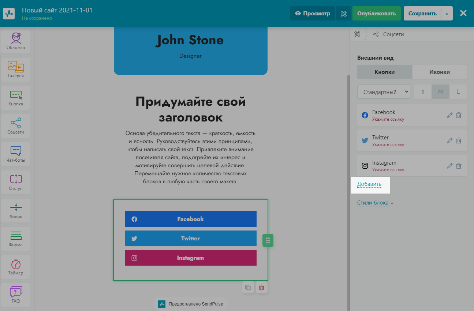Open the Соцсети breadcrumb in right panel
The image size is (474, 311).
(389, 34)
